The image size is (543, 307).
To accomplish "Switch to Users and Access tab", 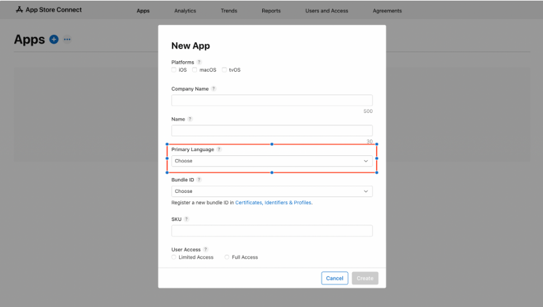I will 326,10.
